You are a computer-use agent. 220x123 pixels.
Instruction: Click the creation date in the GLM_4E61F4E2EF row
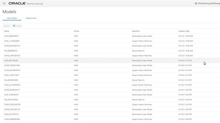[x=185, y=60]
